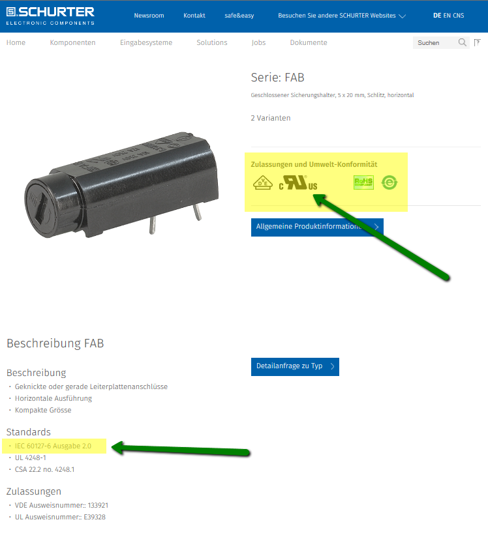
Task: Click the 2 Varianten text
Action: [x=271, y=118]
